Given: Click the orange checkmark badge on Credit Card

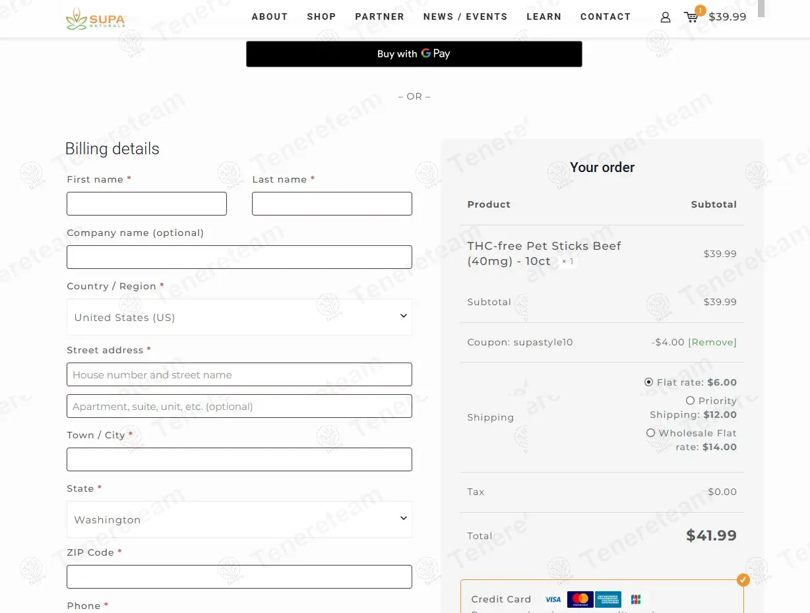Looking at the screenshot, I should [743, 580].
